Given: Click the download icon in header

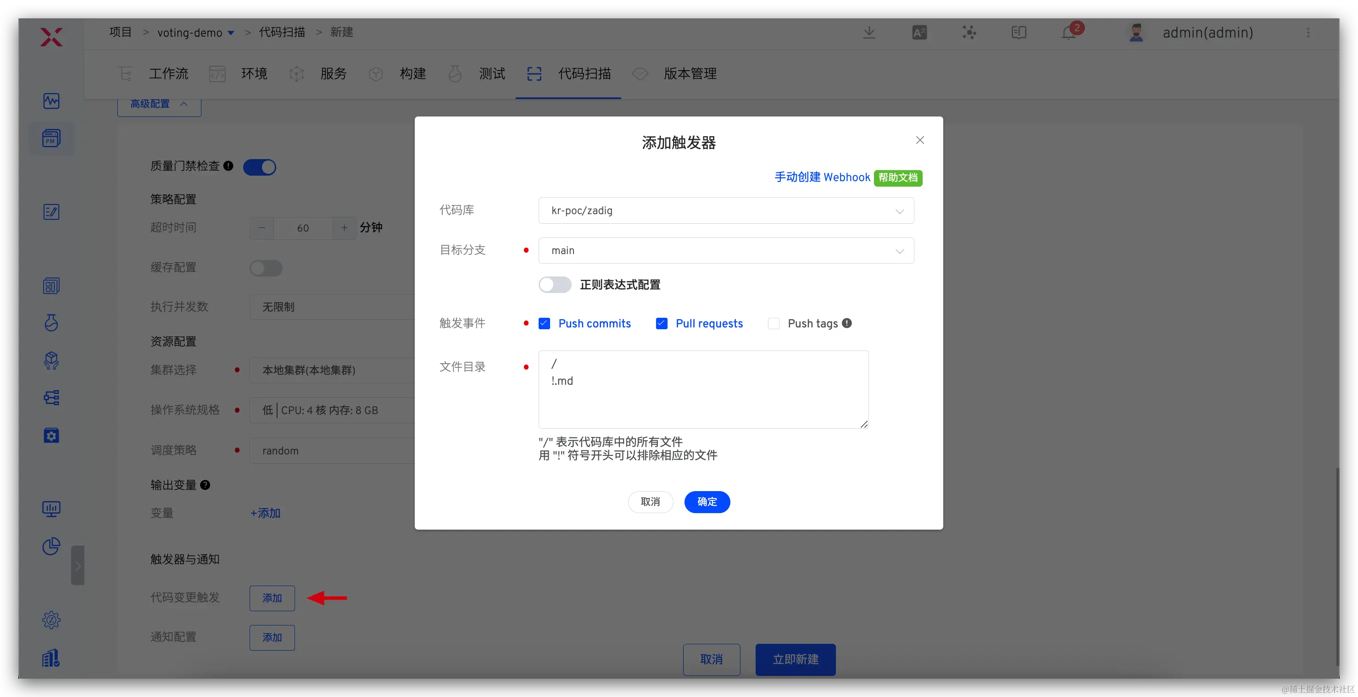Looking at the screenshot, I should coord(869,33).
